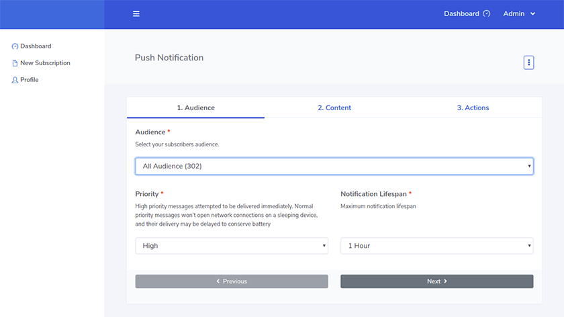Viewport: 564px width, 317px height.
Task: Click the Dashboard link in top header
Action: point(461,14)
